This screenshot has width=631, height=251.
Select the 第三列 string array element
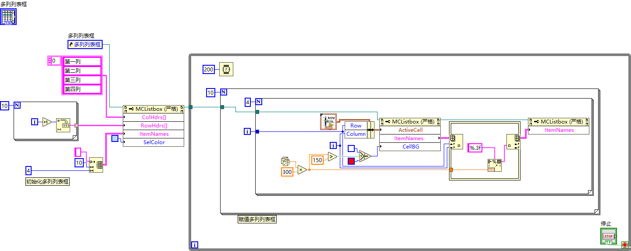click(x=82, y=80)
